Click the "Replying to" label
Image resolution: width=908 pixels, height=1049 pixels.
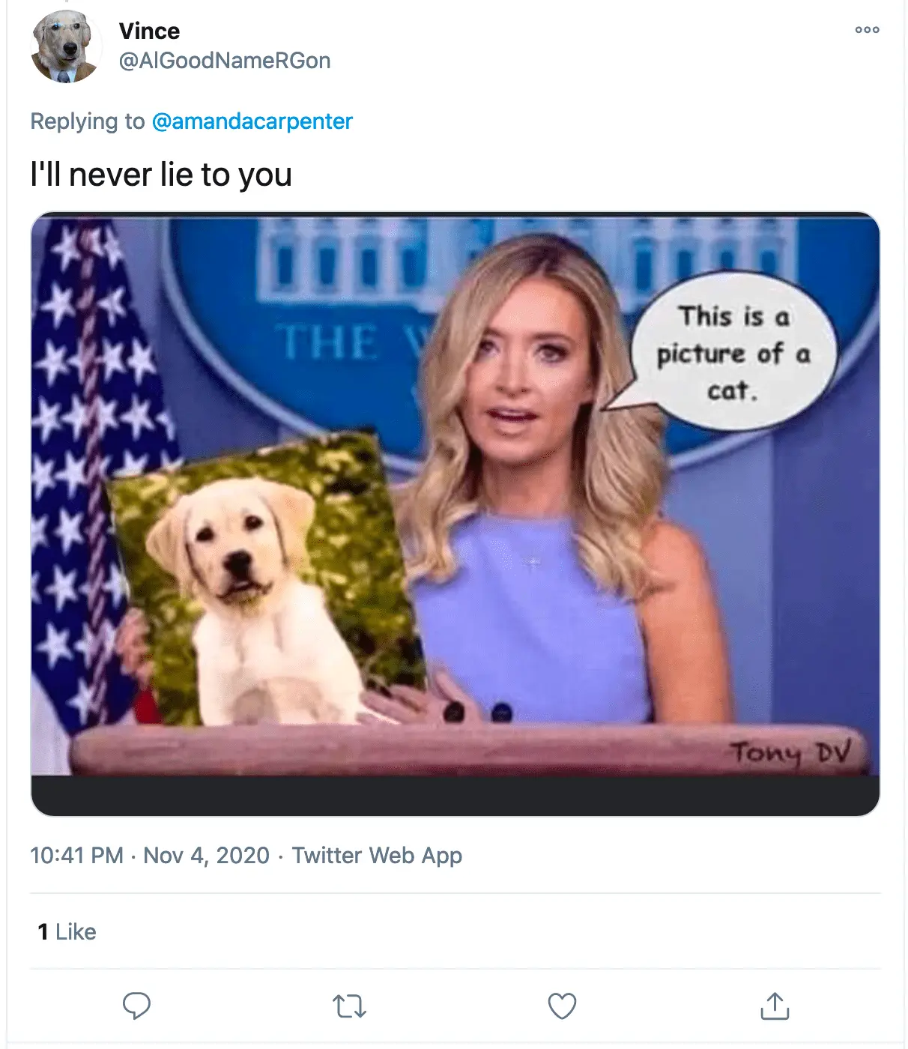pyautogui.click(x=87, y=121)
